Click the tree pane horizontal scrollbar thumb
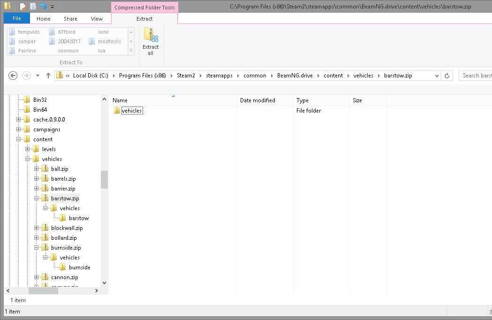The height and width of the screenshot is (320, 492). pyautogui.click(x=43, y=291)
